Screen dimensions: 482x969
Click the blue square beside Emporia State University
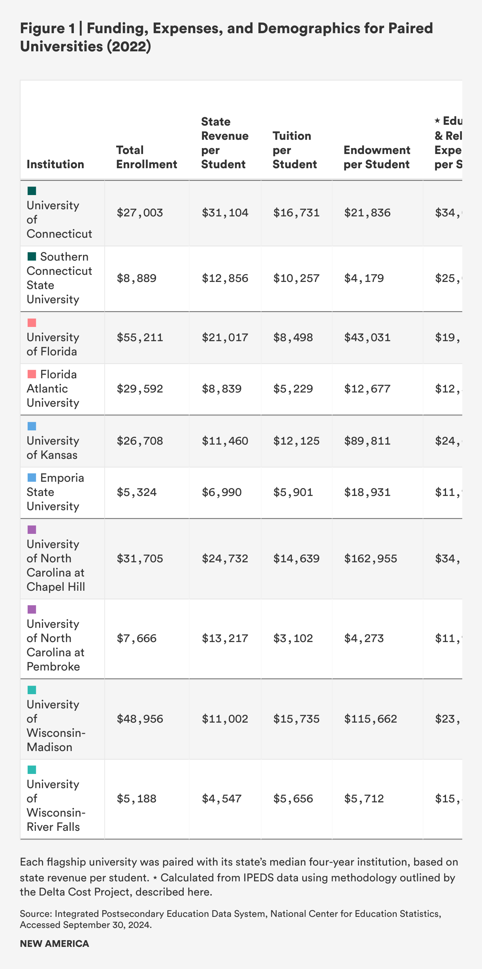(32, 478)
